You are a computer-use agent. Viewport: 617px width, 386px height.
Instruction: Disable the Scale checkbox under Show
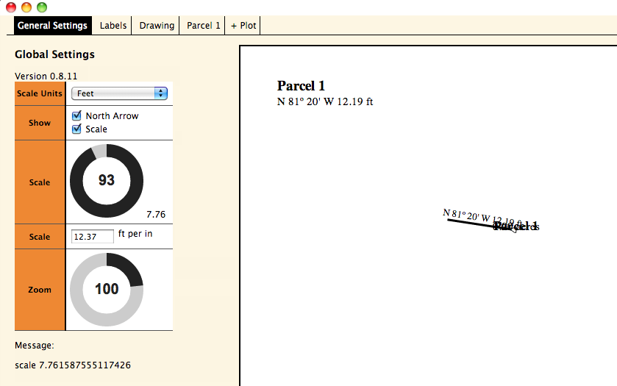click(76, 129)
